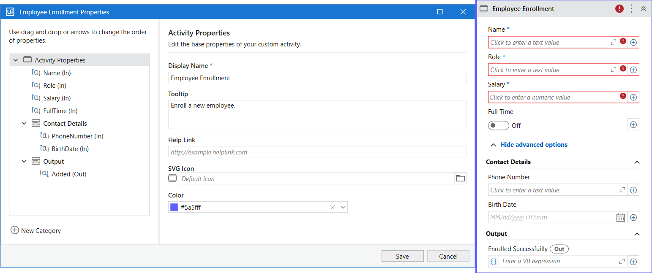The image size is (652, 273).
Task: Click the Tooltip text area
Action: (x=317, y=114)
